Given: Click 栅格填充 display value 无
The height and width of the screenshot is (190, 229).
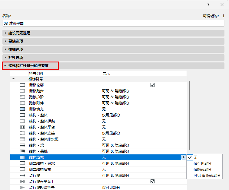Looking at the screenshot, I should [x=104, y=109].
